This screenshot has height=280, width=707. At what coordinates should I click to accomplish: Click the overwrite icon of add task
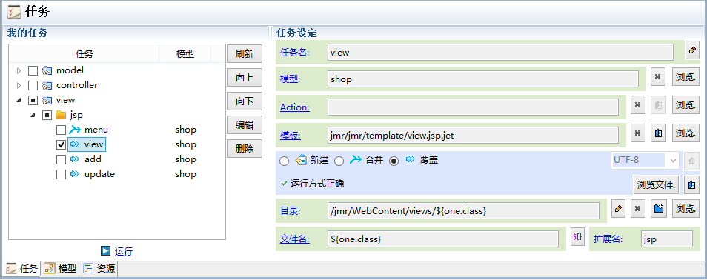[75, 159]
